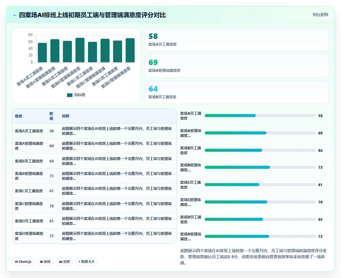Toggle the 指标值 legend swatch

click(70, 95)
